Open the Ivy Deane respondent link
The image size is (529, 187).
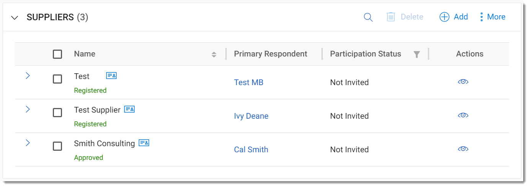(x=251, y=116)
